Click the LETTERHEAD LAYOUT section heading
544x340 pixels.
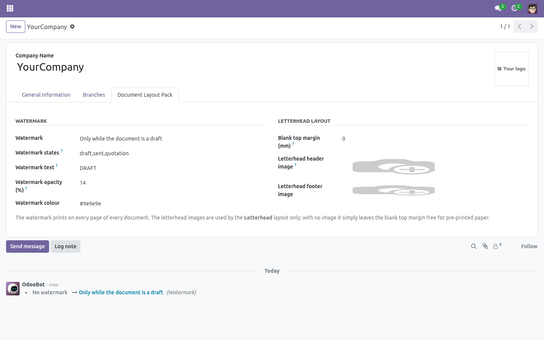[x=304, y=121]
